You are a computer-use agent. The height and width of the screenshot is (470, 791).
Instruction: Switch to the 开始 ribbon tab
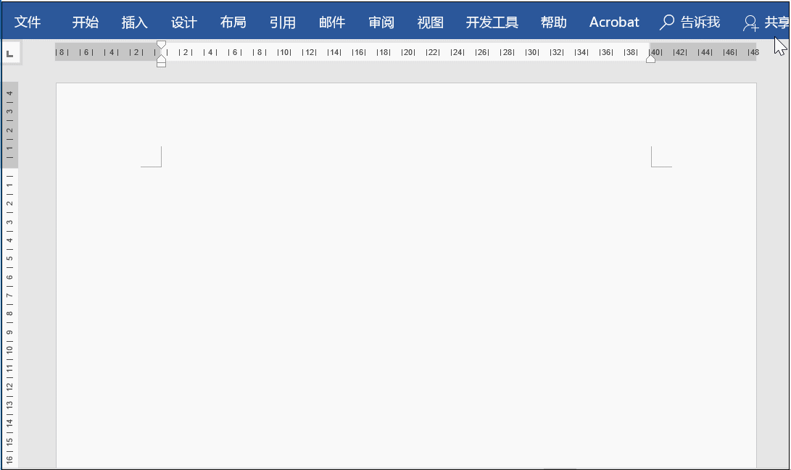[86, 22]
